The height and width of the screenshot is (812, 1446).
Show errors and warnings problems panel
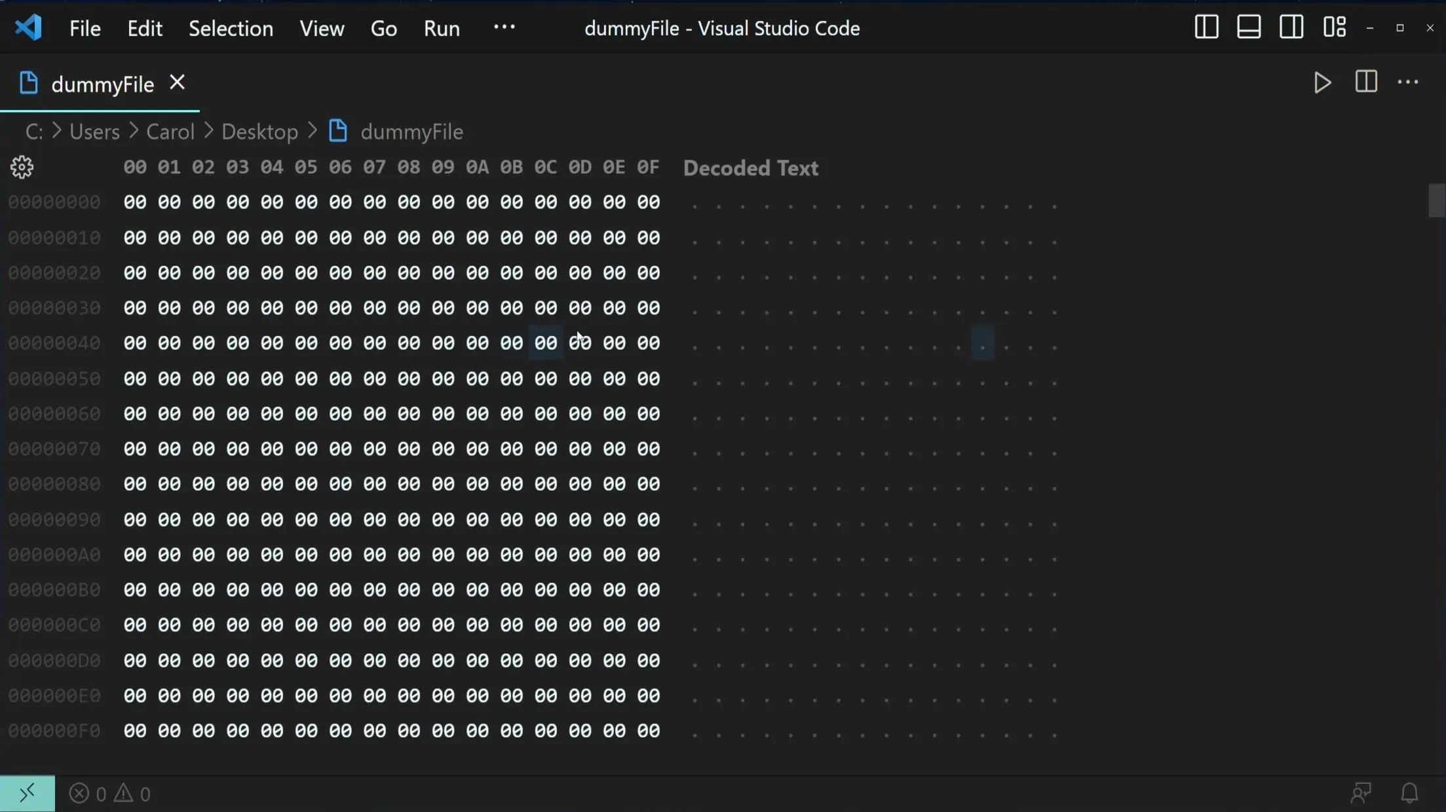tap(110, 794)
